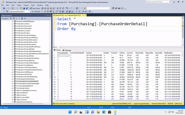Toggle Include Live Query Statistics
This screenshot has height=115, width=185.
tap(60, 12)
